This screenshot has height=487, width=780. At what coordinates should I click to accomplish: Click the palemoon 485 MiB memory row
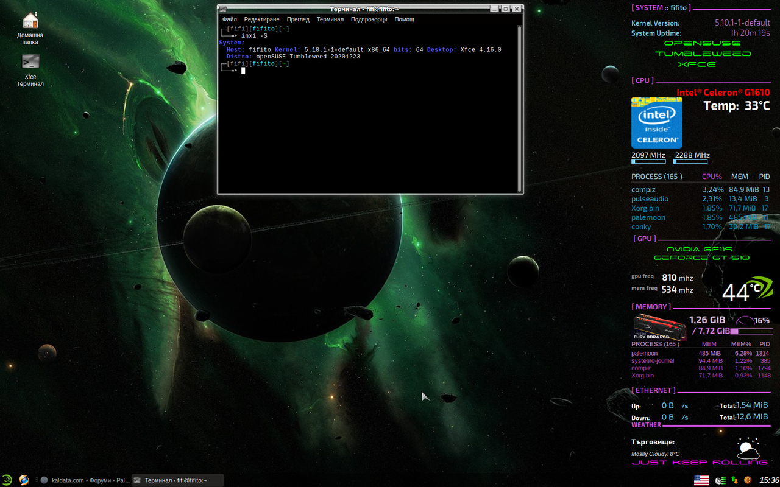click(701, 353)
